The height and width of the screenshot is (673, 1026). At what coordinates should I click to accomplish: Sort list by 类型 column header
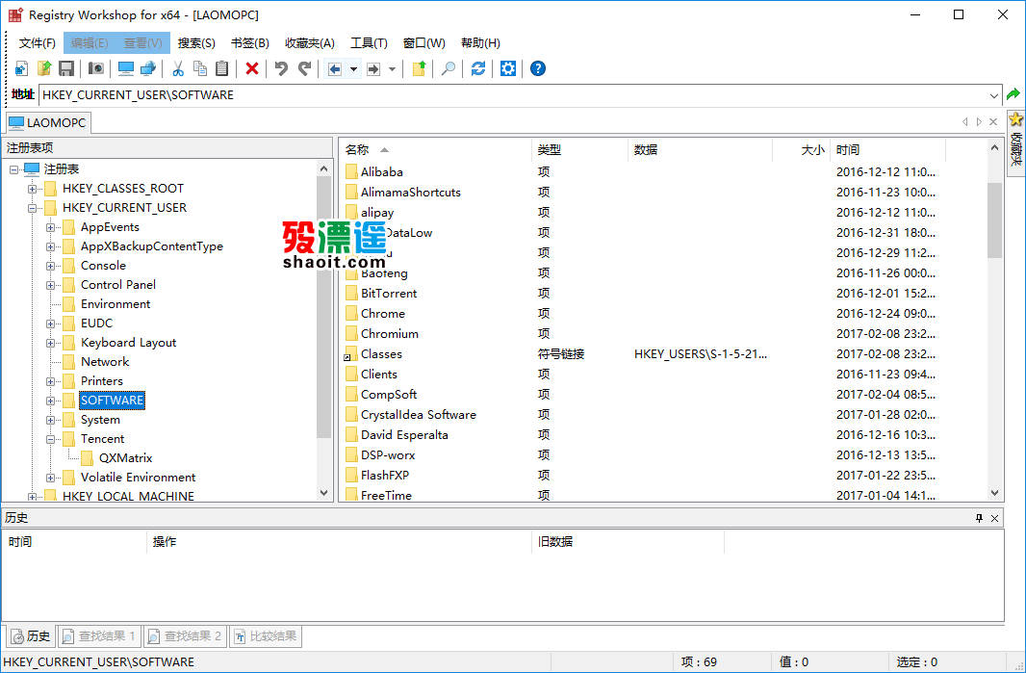pos(579,150)
